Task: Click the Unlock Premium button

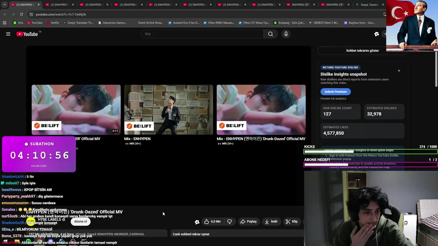Action: coord(336,92)
